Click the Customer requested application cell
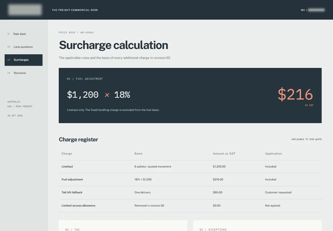Viewport: 333px width, 231px height. click(278, 193)
